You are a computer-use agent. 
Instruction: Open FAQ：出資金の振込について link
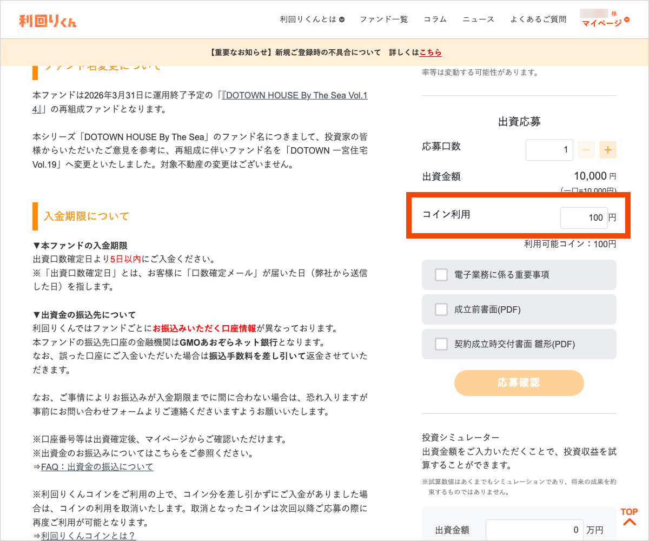tap(97, 466)
